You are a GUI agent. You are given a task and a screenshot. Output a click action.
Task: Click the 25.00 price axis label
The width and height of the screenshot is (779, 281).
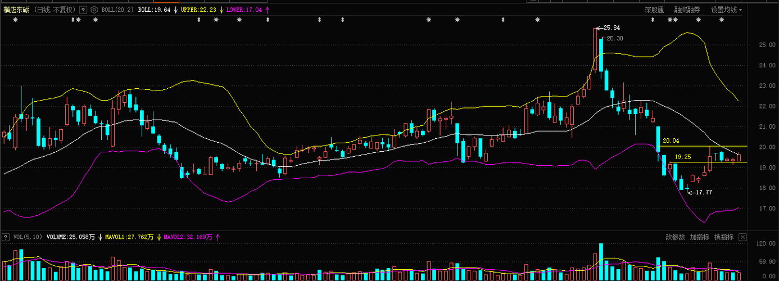(767, 45)
